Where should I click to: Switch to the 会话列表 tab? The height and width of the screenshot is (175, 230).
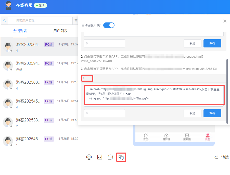click(20, 31)
